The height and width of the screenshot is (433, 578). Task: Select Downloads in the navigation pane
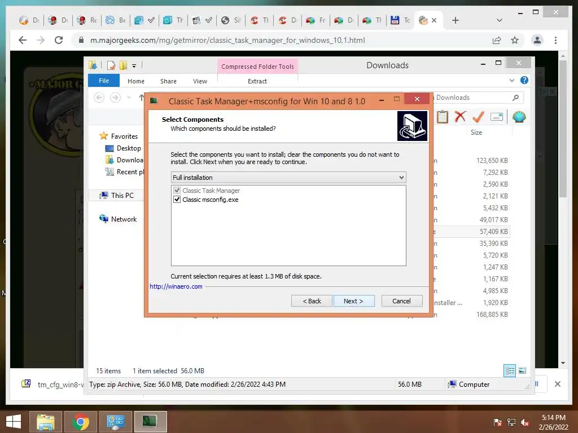coord(124,160)
